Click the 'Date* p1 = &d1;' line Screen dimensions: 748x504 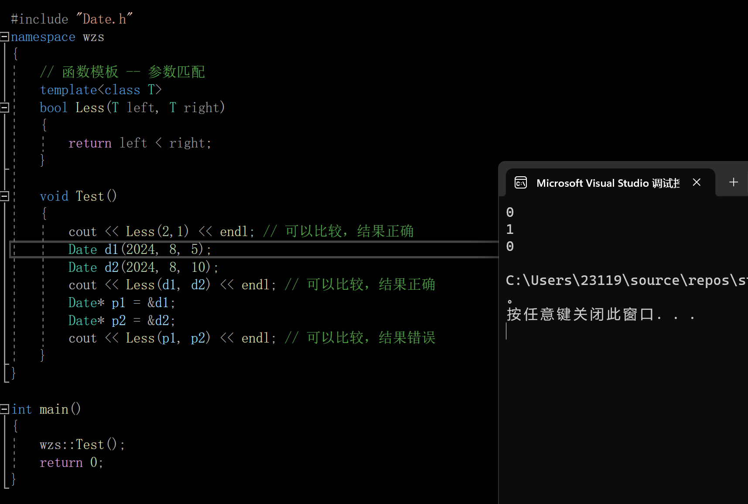tap(122, 303)
